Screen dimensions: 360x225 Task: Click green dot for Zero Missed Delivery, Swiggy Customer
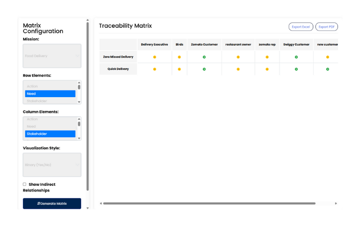tap(296, 57)
